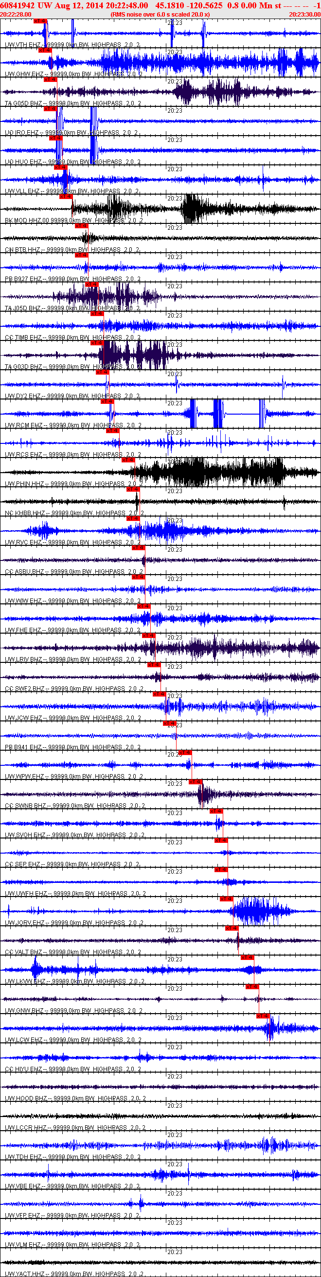The width and height of the screenshot is (321, 1277).
Task: Select the UW.VLM EHZ trace label
Action: tap(72, 1244)
